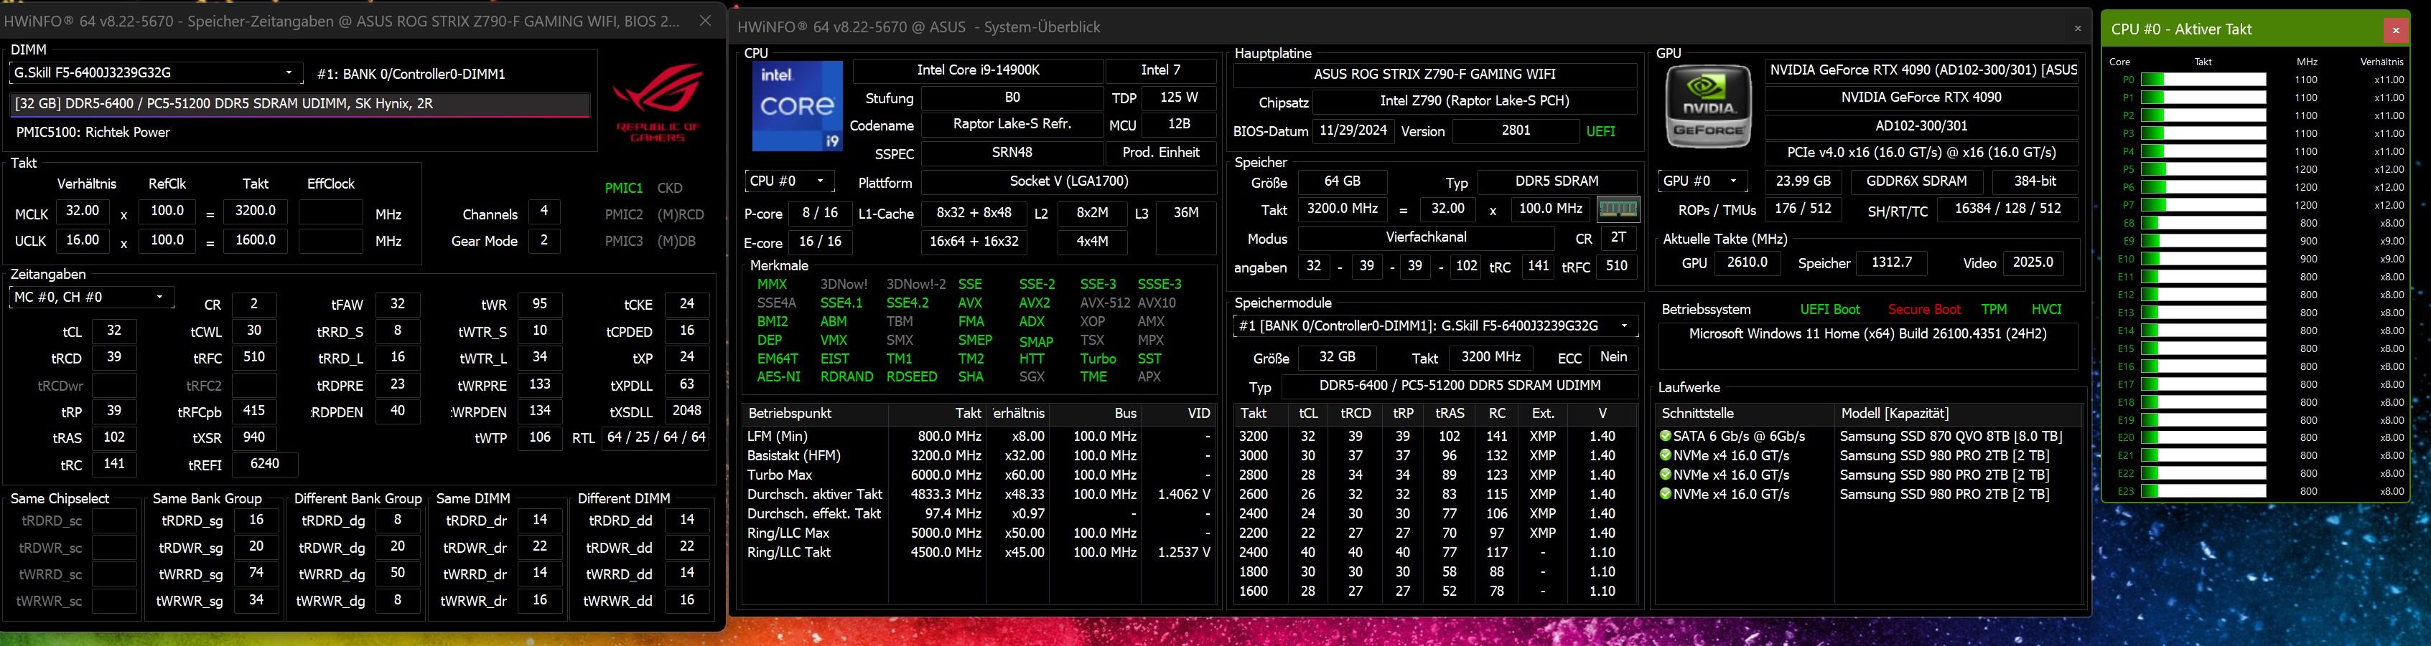2431x646 pixels.
Task: Click the Turbo Max row in Betriebspunkt table
Action: tap(979, 475)
